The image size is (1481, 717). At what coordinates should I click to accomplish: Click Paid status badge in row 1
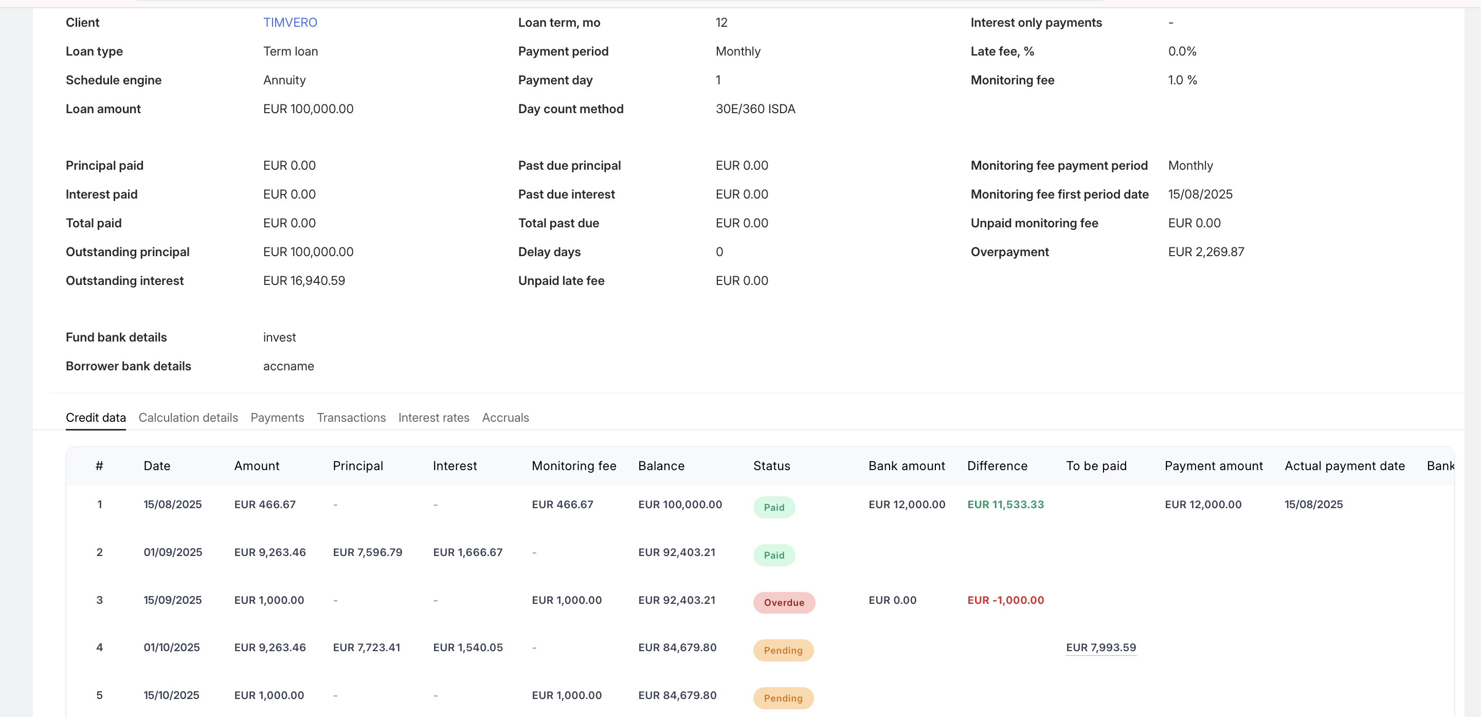pos(773,507)
